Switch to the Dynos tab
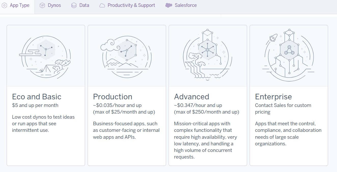337x172 pixels. (50, 5)
